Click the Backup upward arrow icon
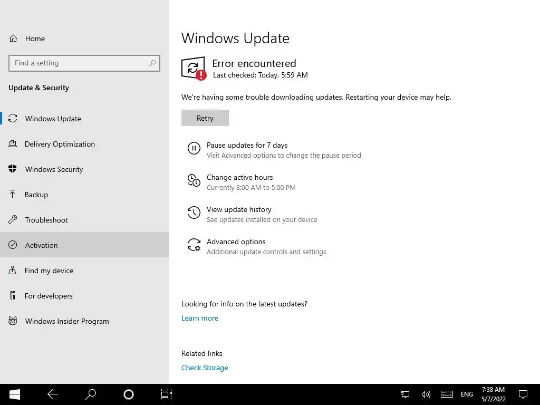The height and width of the screenshot is (405, 540). point(13,194)
